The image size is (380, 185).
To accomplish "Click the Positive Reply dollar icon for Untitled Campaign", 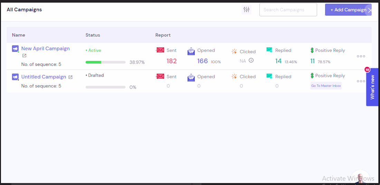I will coord(312,76).
